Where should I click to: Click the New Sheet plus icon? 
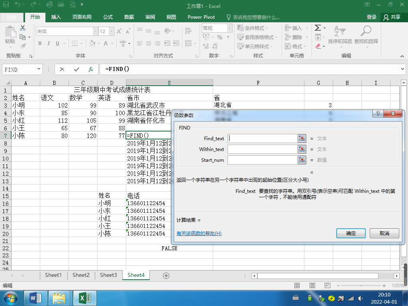pos(166,276)
